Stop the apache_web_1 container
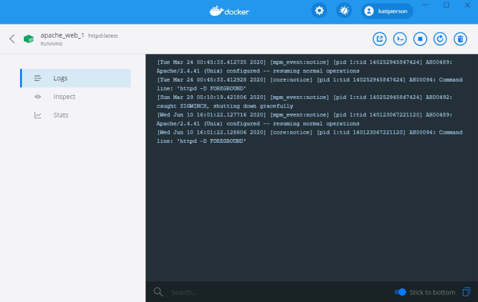478x302 pixels. (x=420, y=39)
